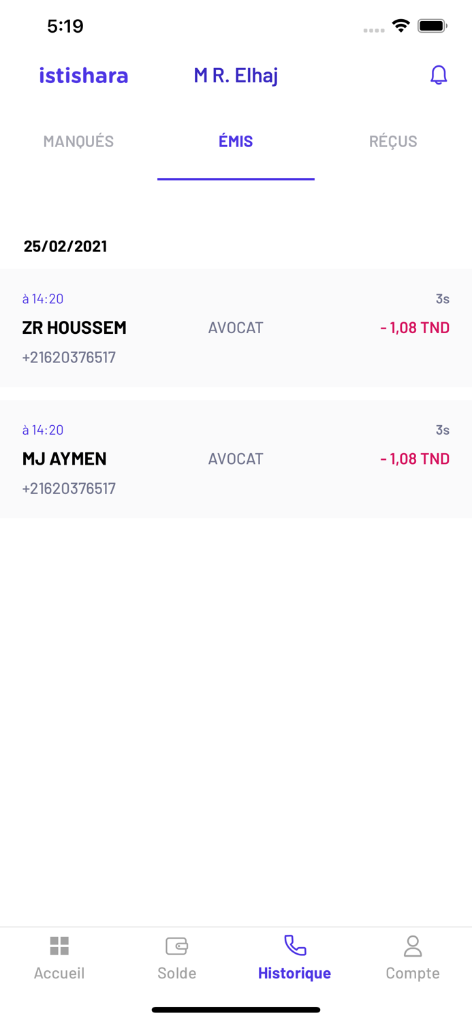Switch to the REÇUS tab
This screenshot has width=472, height=1022.
coord(393,142)
